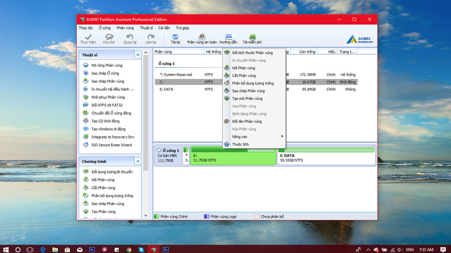Select the System Reserved row in table

click(256, 75)
